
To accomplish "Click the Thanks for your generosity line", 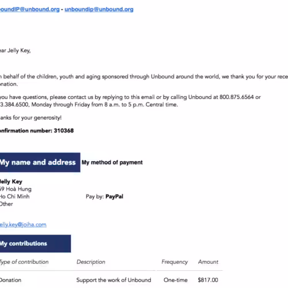I will [x=31, y=118].
